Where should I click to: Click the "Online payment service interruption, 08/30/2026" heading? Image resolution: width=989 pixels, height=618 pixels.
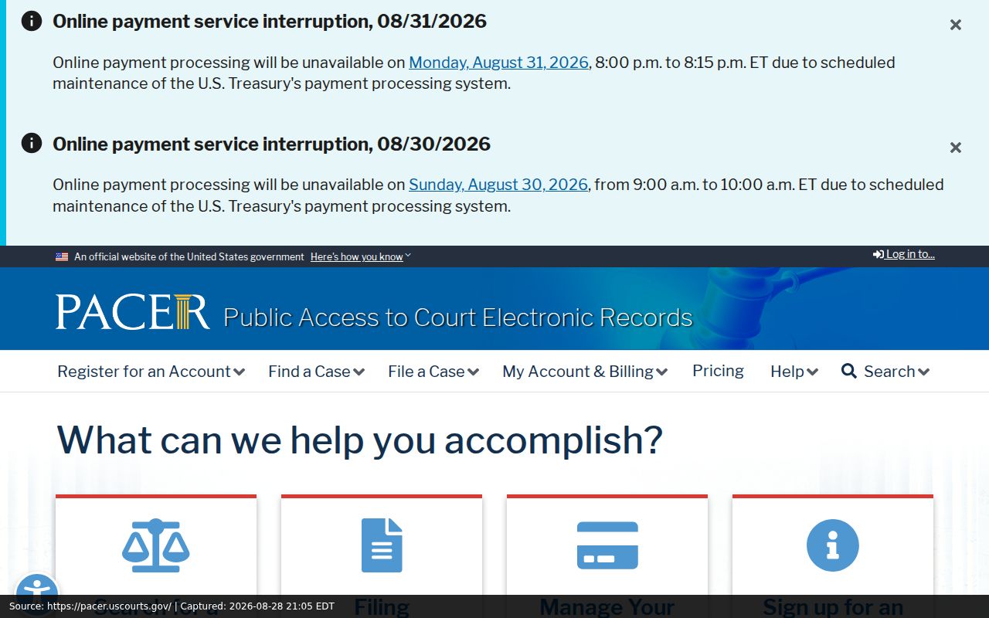[271, 144]
